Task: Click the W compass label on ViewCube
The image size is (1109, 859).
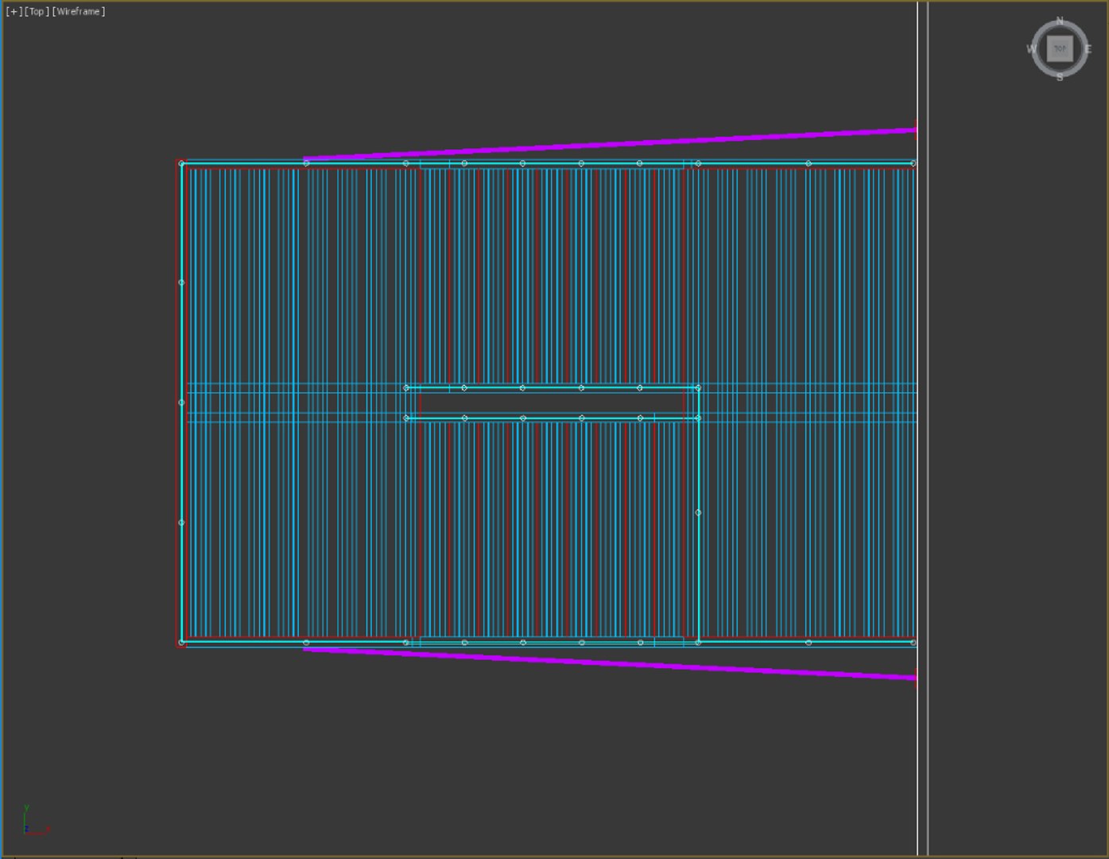Action: 1031,49
